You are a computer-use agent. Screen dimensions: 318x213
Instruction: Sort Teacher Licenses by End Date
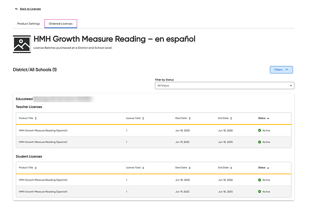click(225, 118)
